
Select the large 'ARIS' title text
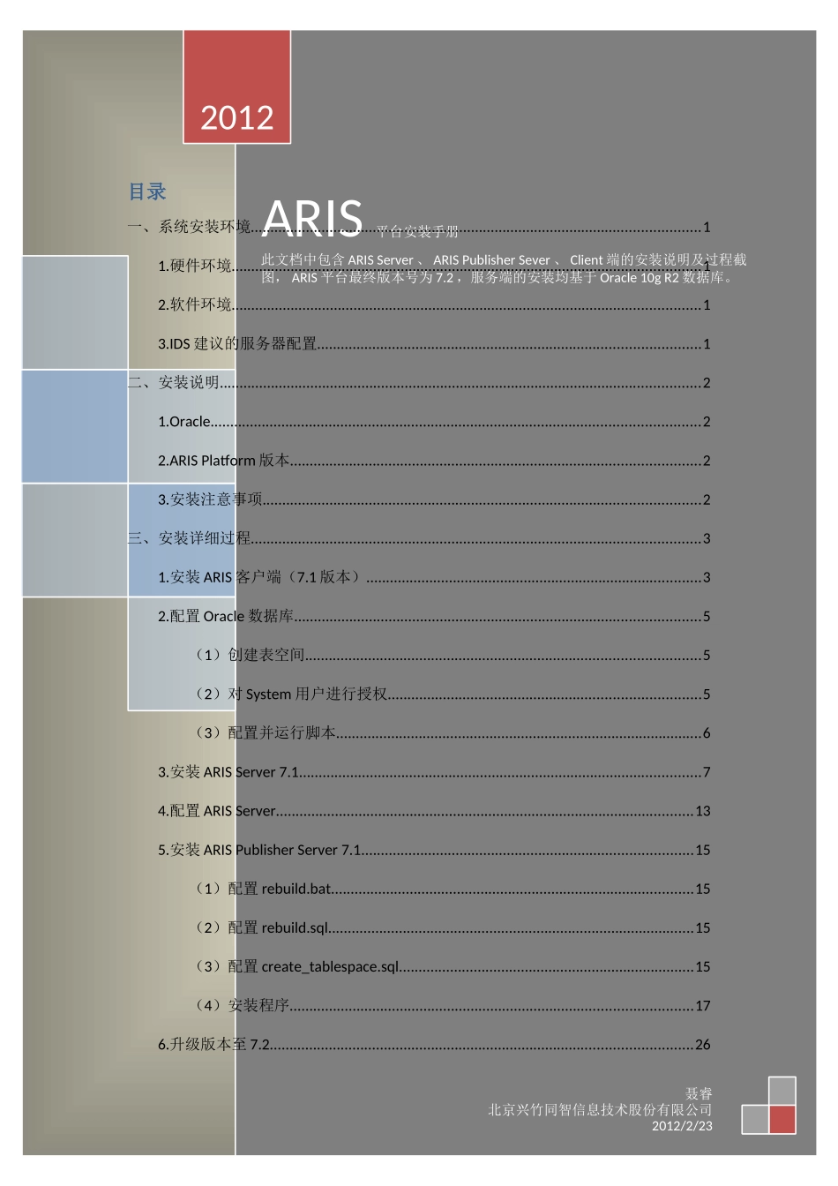312,218
